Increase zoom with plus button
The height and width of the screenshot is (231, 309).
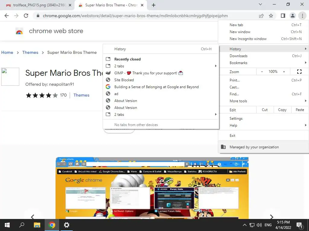284,72
